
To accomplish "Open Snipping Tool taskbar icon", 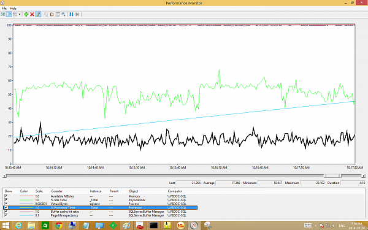I will click(208, 226).
